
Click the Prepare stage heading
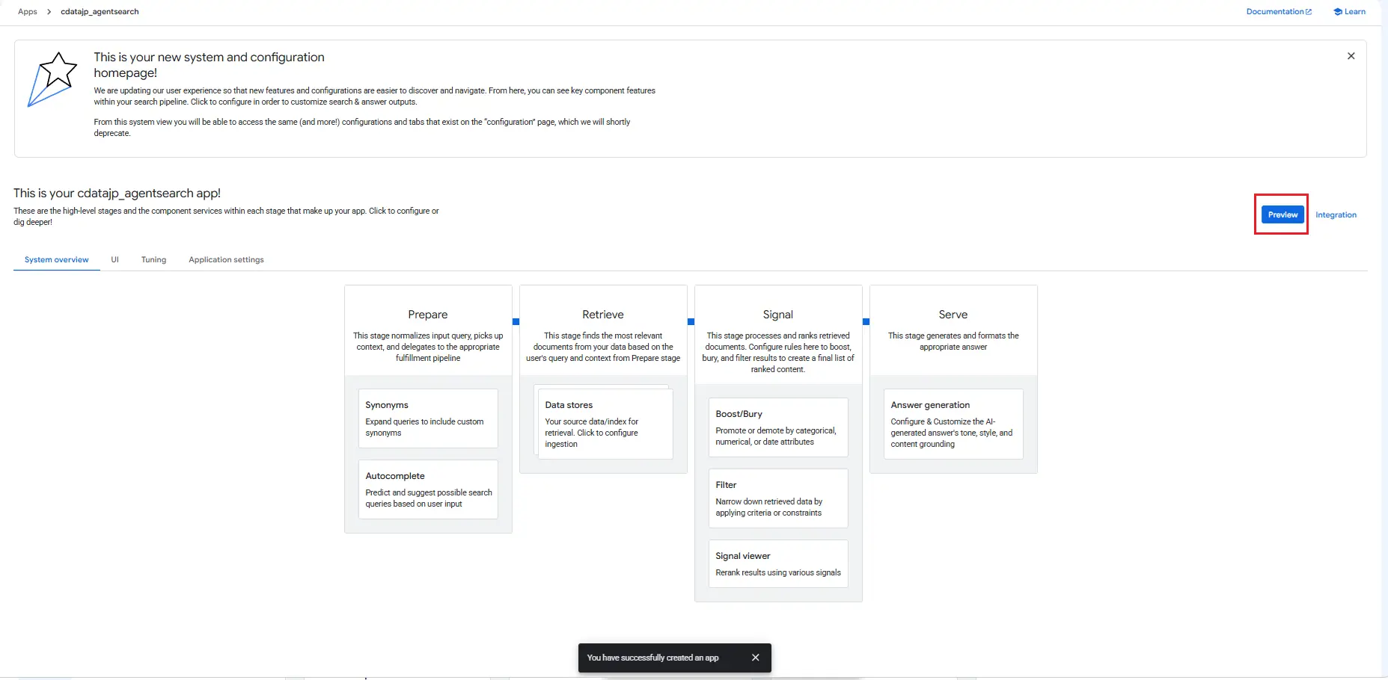(428, 315)
